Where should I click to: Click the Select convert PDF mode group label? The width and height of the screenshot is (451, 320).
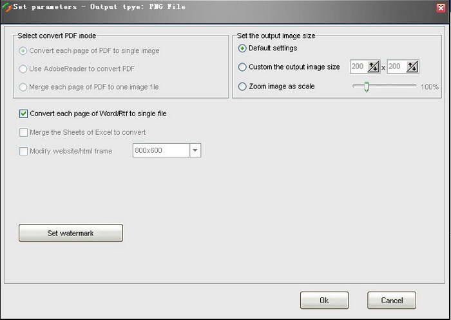57,36
